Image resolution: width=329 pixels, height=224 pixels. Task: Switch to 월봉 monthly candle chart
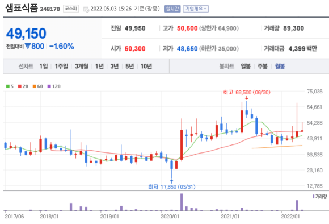pos(280,67)
